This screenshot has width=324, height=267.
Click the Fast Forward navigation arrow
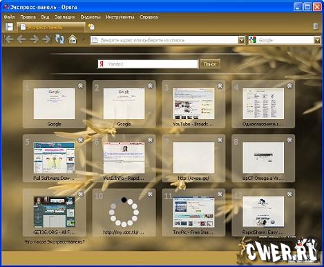[46, 39]
